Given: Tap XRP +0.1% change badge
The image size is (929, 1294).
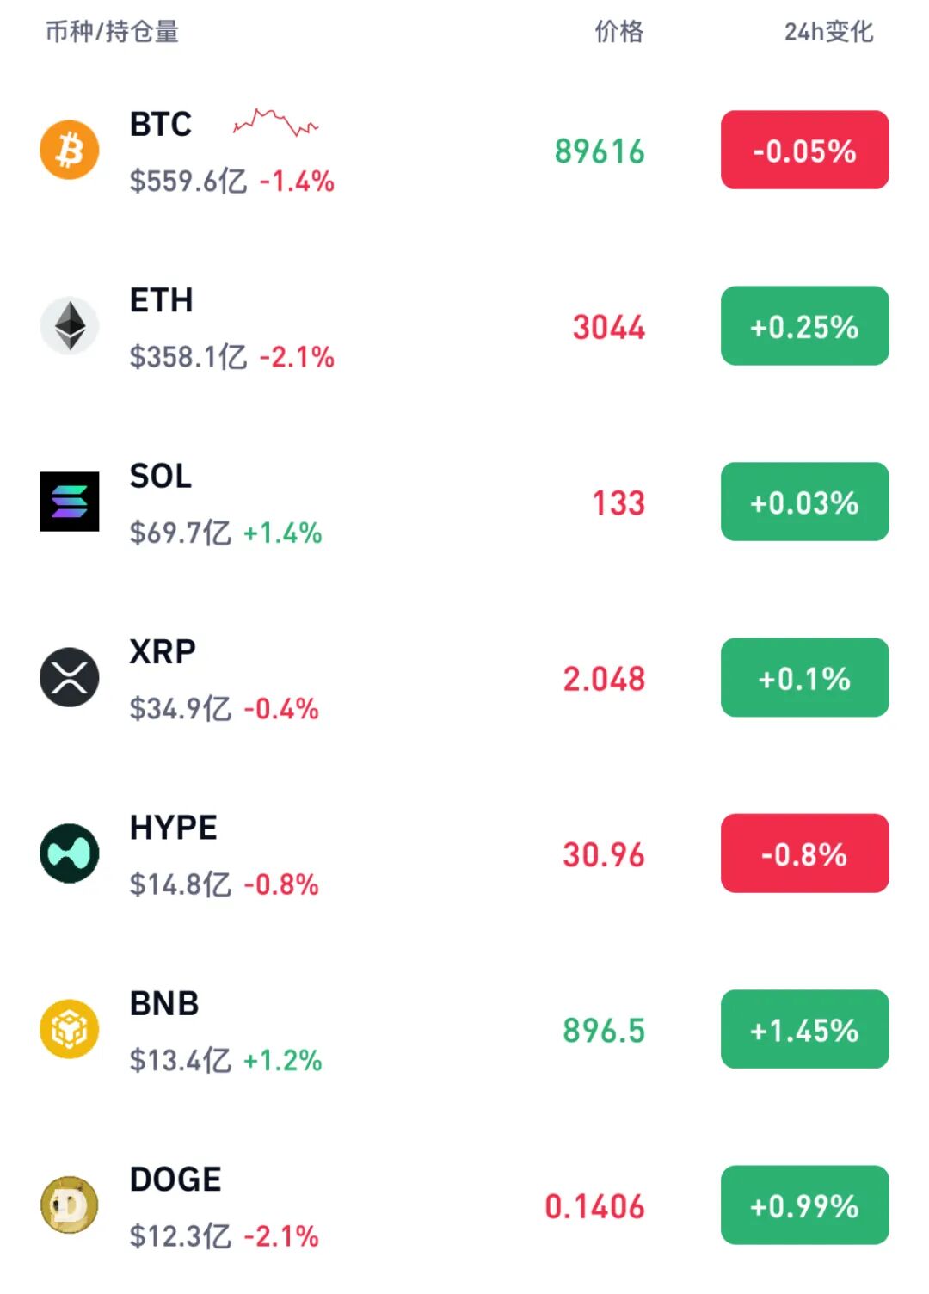Looking at the screenshot, I should click(x=804, y=678).
